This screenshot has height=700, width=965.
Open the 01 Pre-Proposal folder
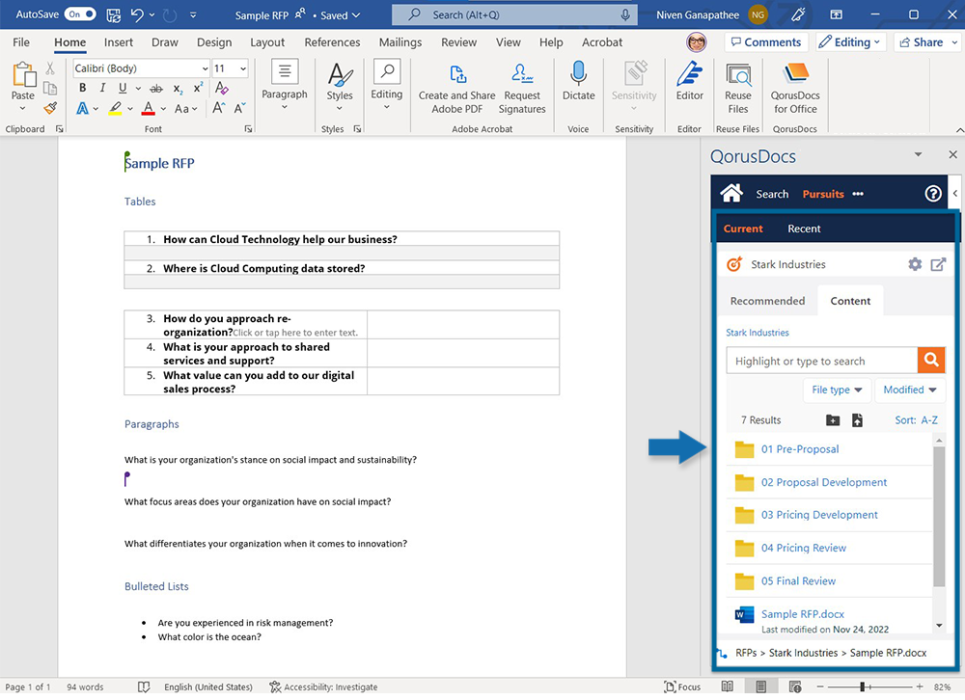(x=799, y=449)
